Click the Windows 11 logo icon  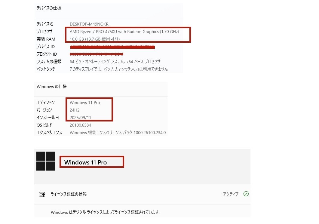point(46,161)
